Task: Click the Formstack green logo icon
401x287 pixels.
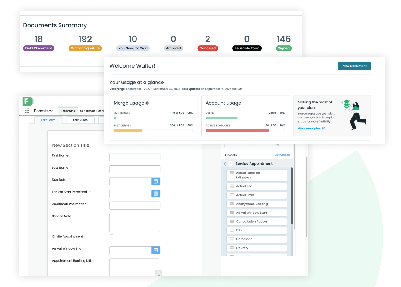Action: [28, 101]
